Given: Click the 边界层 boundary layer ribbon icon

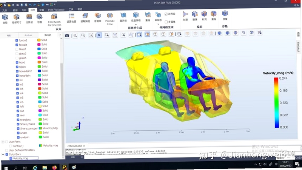Looking at the screenshot, I should [x=29, y=19].
